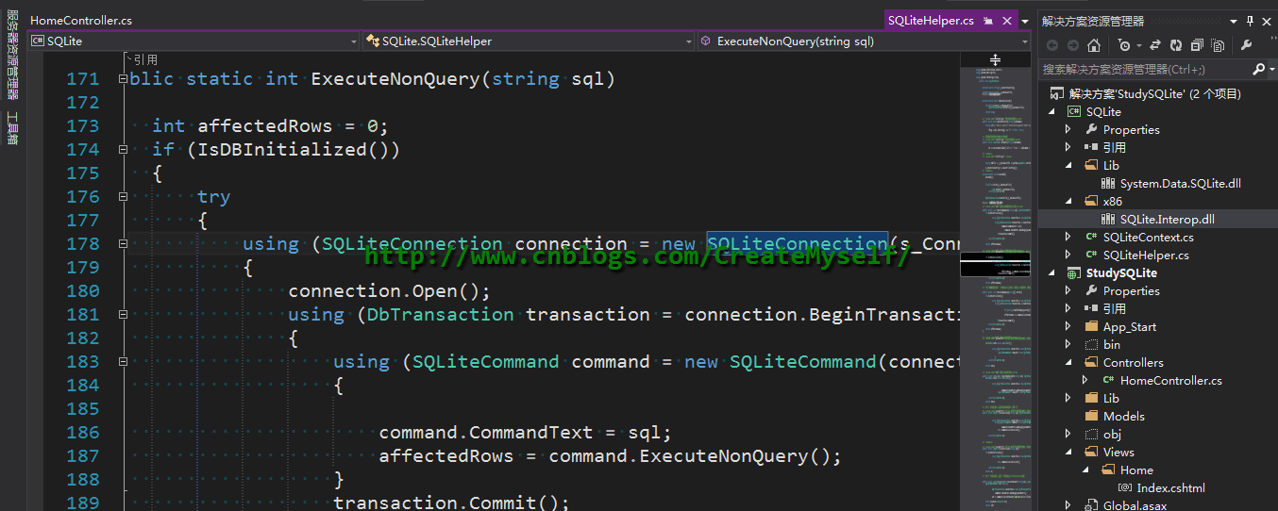The height and width of the screenshot is (511, 1278).
Task: Sync with active document icon
Action: point(1155,45)
